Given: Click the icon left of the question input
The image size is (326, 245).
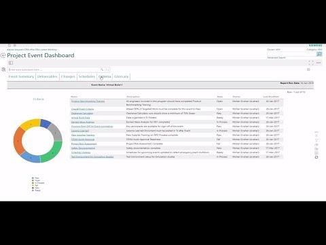Looking at the screenshot, I should click(3, 69).
